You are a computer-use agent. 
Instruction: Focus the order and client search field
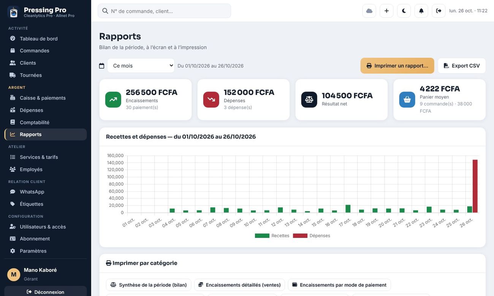164,11
